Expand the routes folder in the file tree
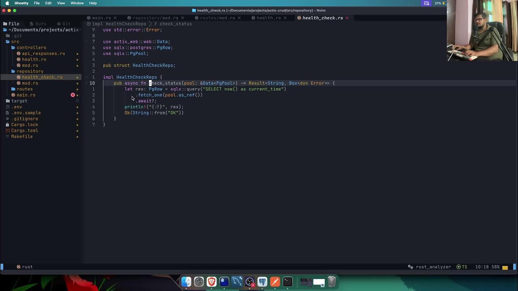Viewport: 518px width, 291px height. 24,89
